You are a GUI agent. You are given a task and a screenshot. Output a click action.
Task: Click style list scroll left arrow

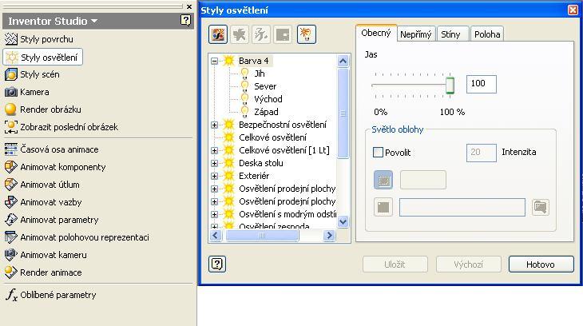click(x=216, y=235)
